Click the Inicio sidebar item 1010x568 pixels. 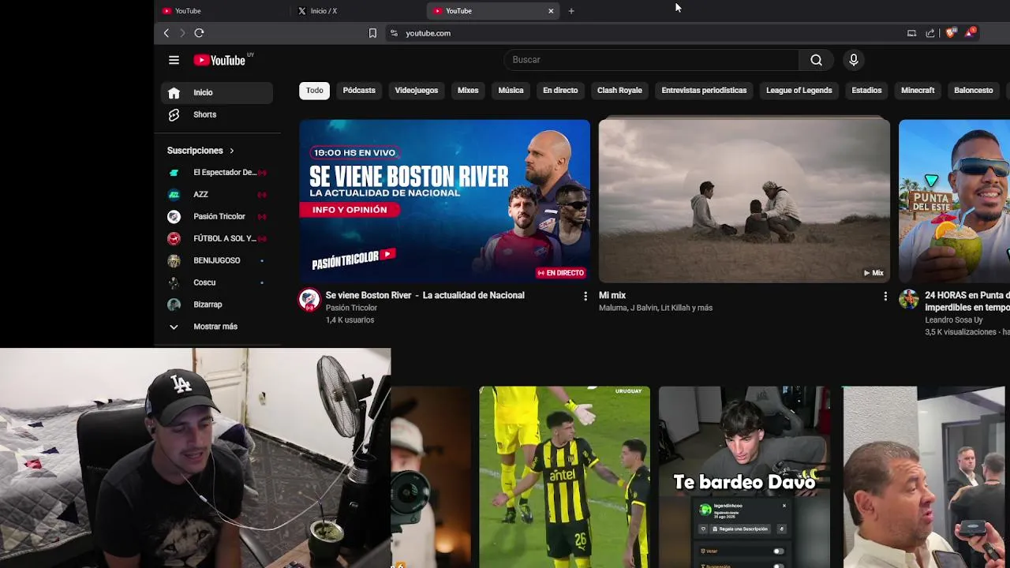[217, 92]
